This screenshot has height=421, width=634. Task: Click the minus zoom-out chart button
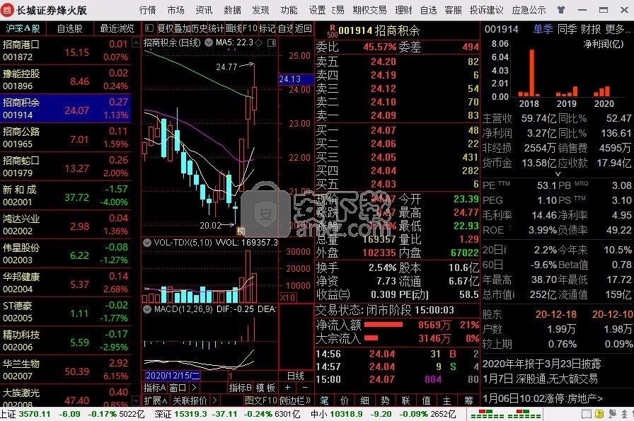tap(305, 388)
